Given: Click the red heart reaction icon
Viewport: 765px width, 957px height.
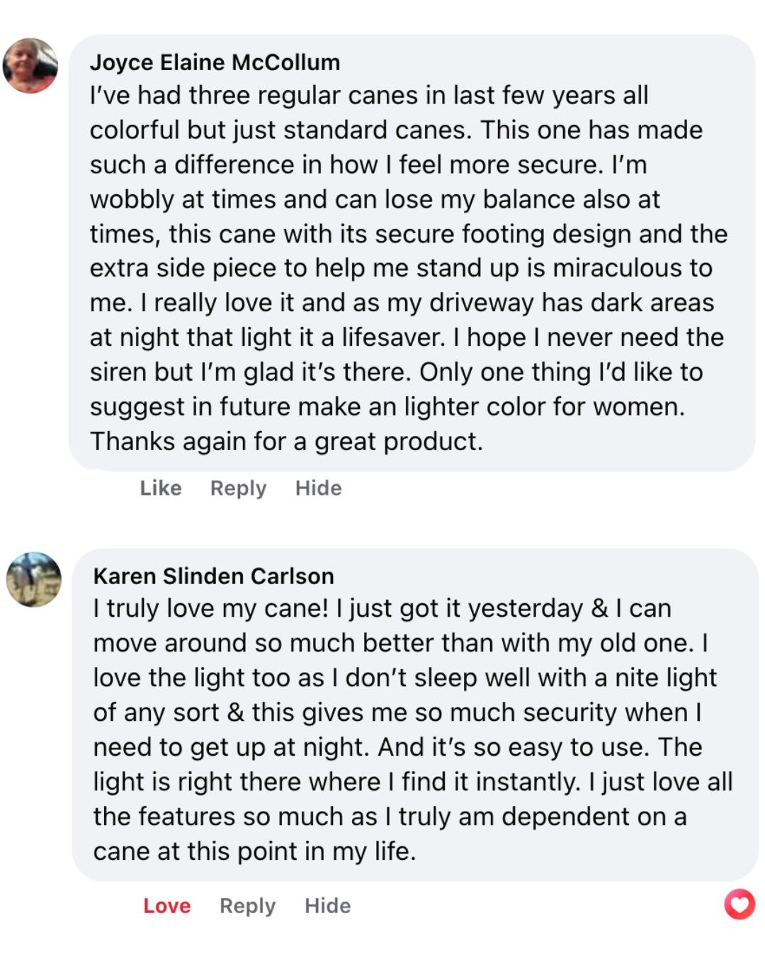Looking at the screenshot, I should click(739, 904).
